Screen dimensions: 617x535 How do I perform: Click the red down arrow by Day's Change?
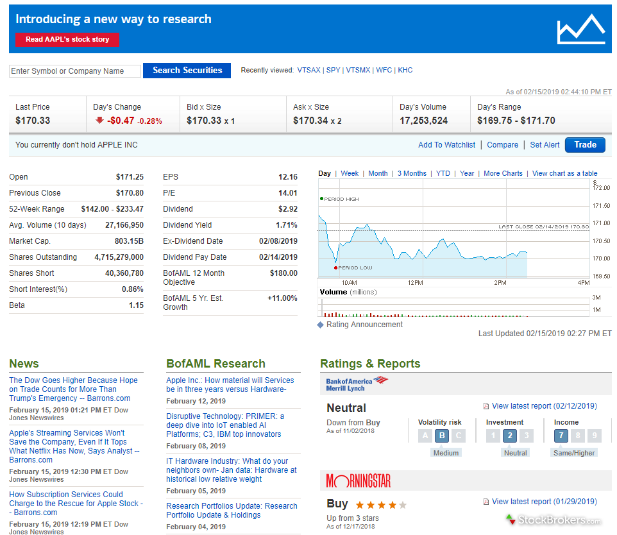(x=99, y=121)
